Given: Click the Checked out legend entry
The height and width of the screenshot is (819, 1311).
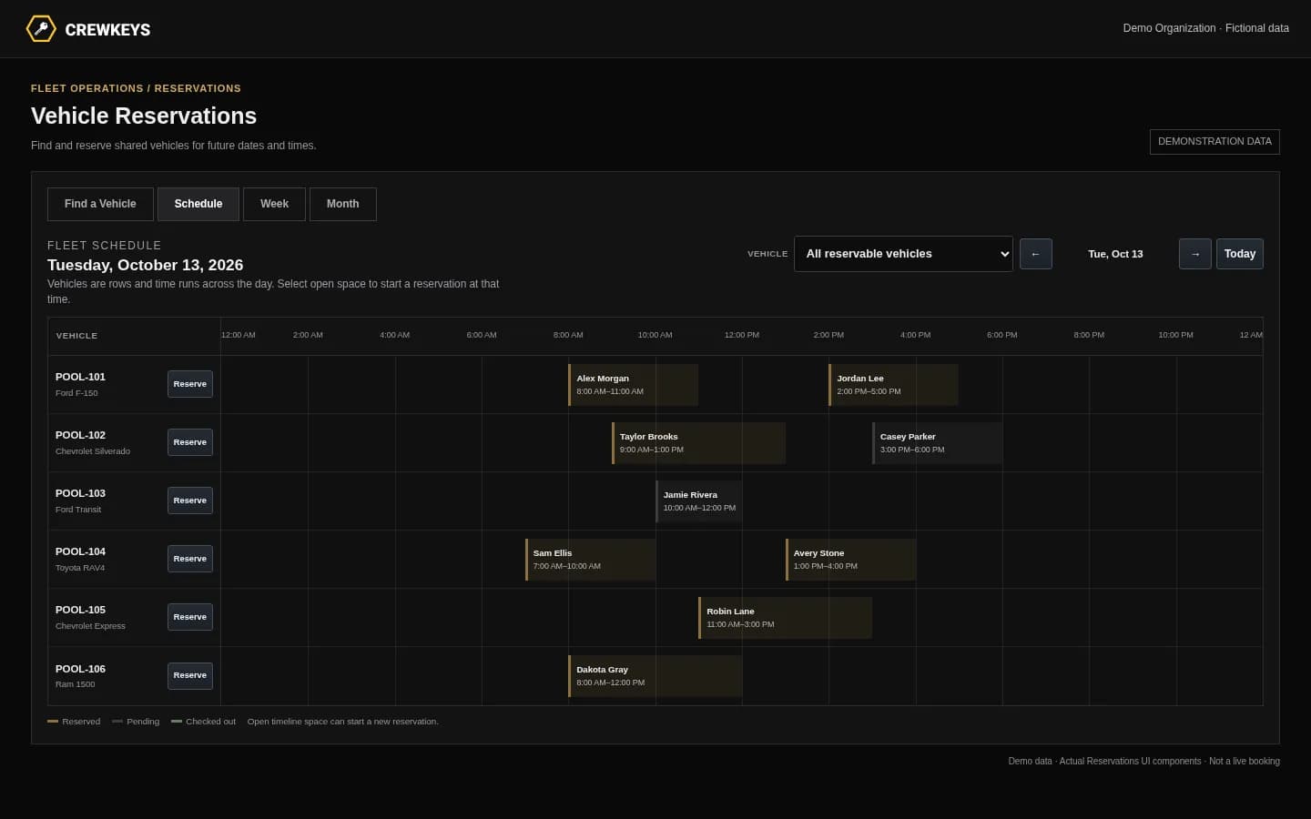Looking at the screenshot, I should point(203,722).
